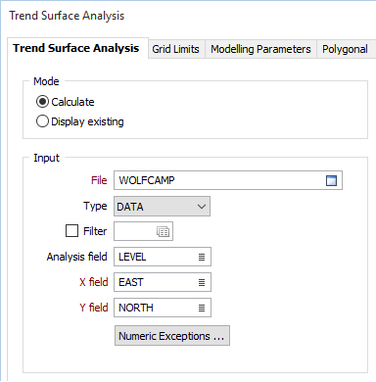
Task: Open the X field list icon
Action: coord(202,282)
